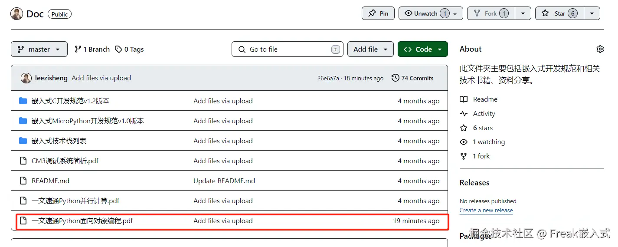Image resolution: width=618 pixels, height=247 pixels.
Task: View the 74 Commits history
Action: point(412,78)
